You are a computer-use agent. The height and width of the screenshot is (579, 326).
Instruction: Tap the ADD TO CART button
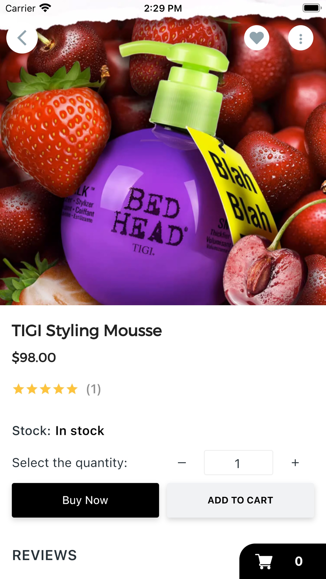pyautogui.click(x=240, y=500)
